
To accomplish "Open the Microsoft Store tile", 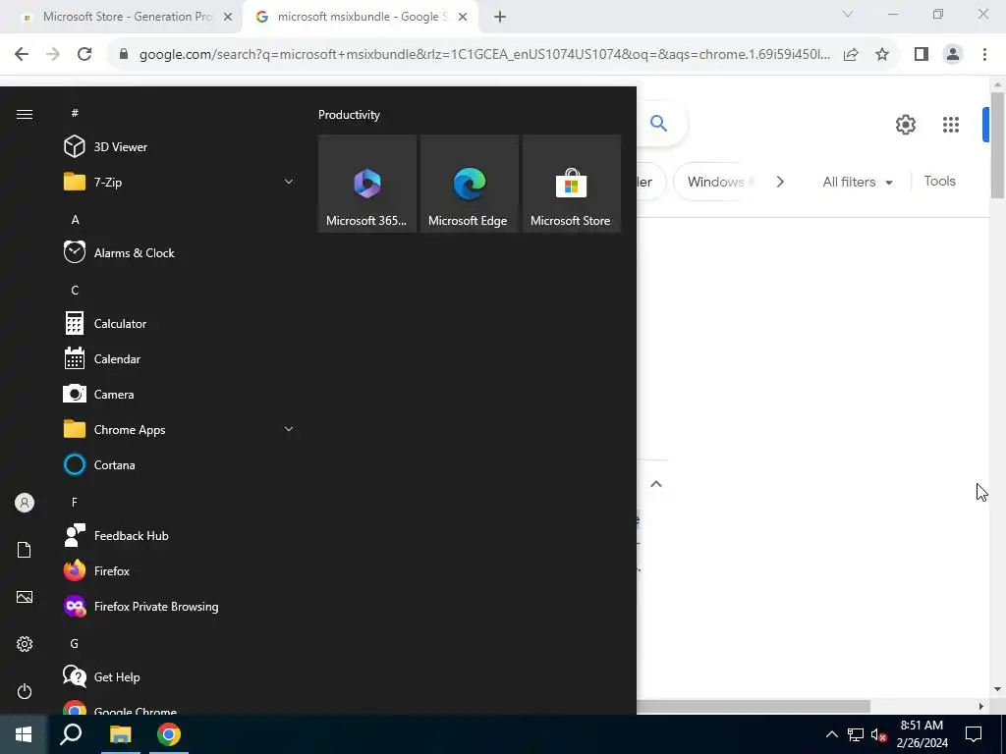I will pos(572,184).
